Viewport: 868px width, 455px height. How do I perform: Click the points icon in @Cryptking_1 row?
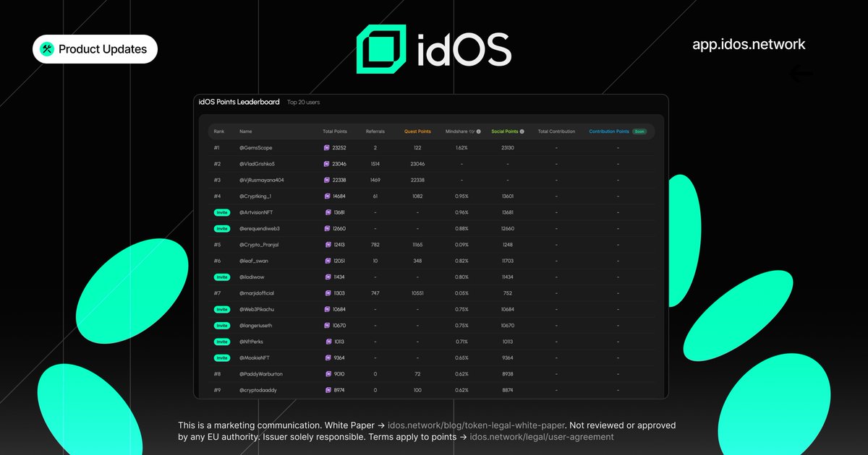327,196
